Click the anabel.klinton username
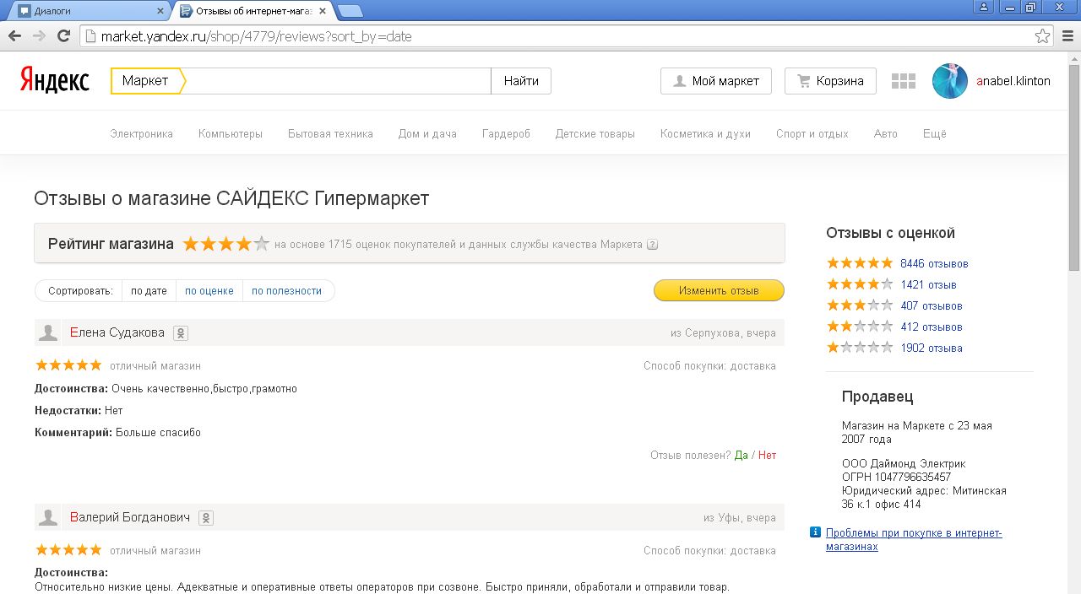The width and height of the screenshot is (1081, 594). [1013, 81]
